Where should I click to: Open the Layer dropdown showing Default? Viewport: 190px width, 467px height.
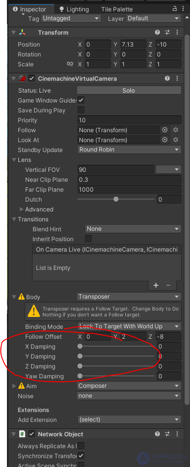click(154, 18)
